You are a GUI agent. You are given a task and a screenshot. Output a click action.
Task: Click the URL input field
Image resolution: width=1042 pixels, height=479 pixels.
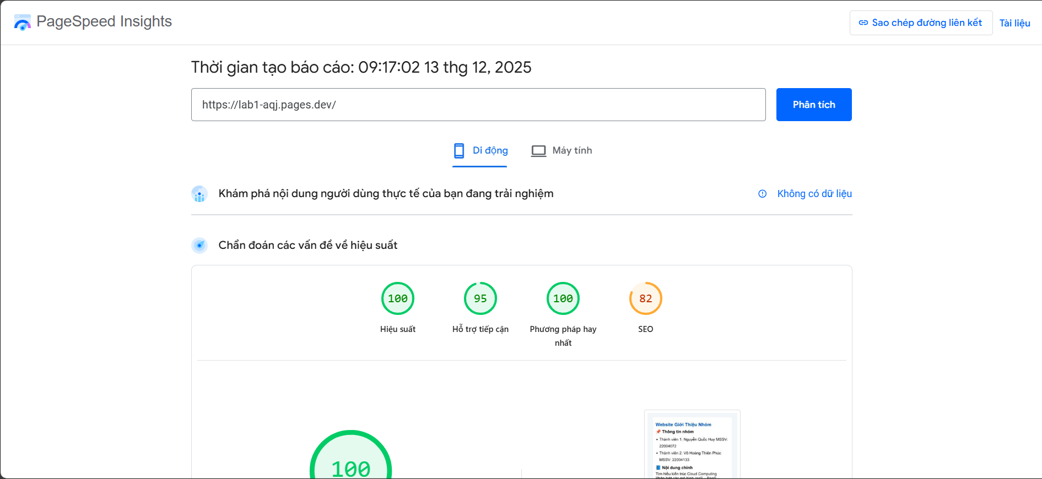[x=478, y=105]
